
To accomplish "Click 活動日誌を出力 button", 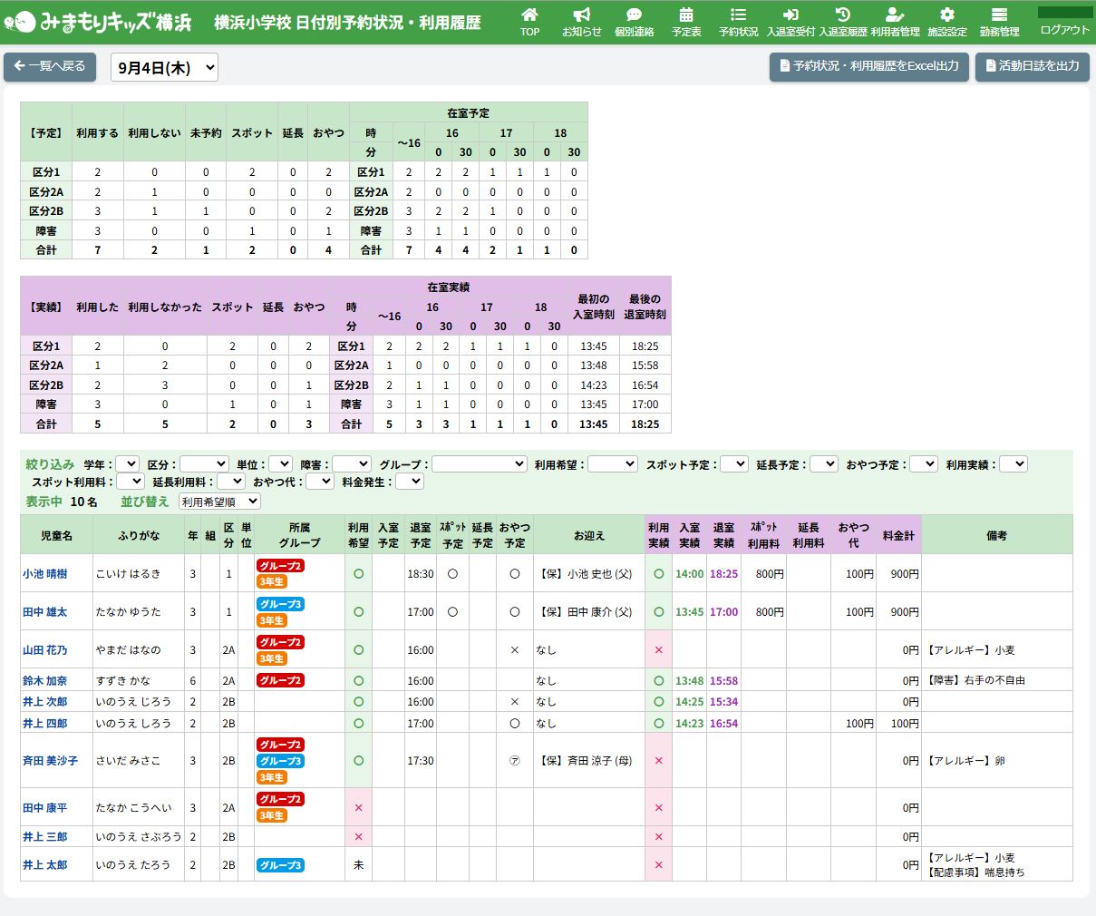I will [1032, 66].
